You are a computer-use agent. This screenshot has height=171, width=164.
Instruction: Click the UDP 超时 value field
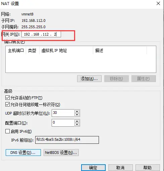point(63,113)
